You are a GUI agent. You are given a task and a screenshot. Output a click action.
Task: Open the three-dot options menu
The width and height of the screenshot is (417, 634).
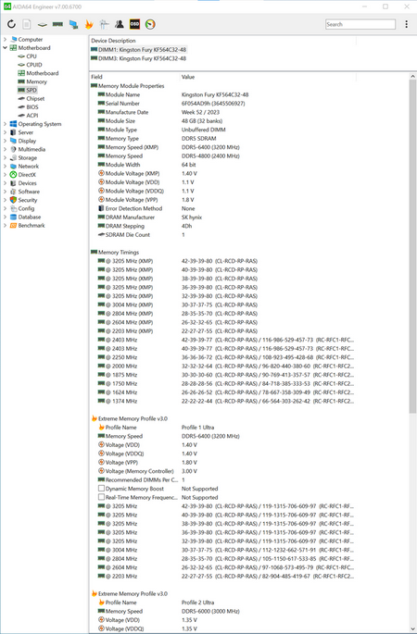click(x=407, y=24)
